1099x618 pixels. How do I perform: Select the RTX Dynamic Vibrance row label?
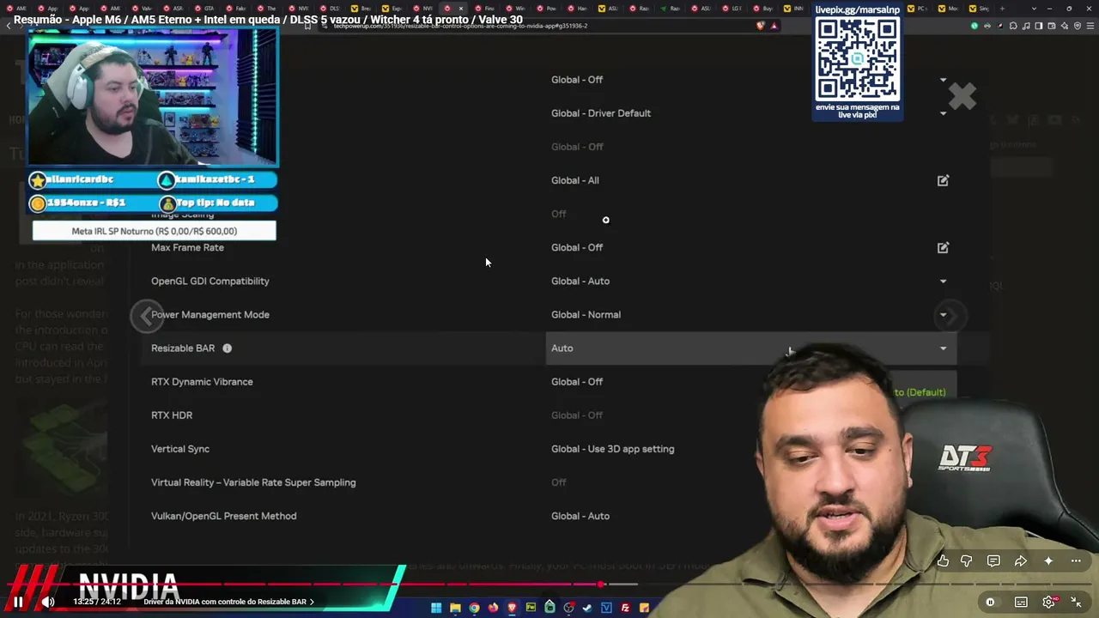point(202,382)
